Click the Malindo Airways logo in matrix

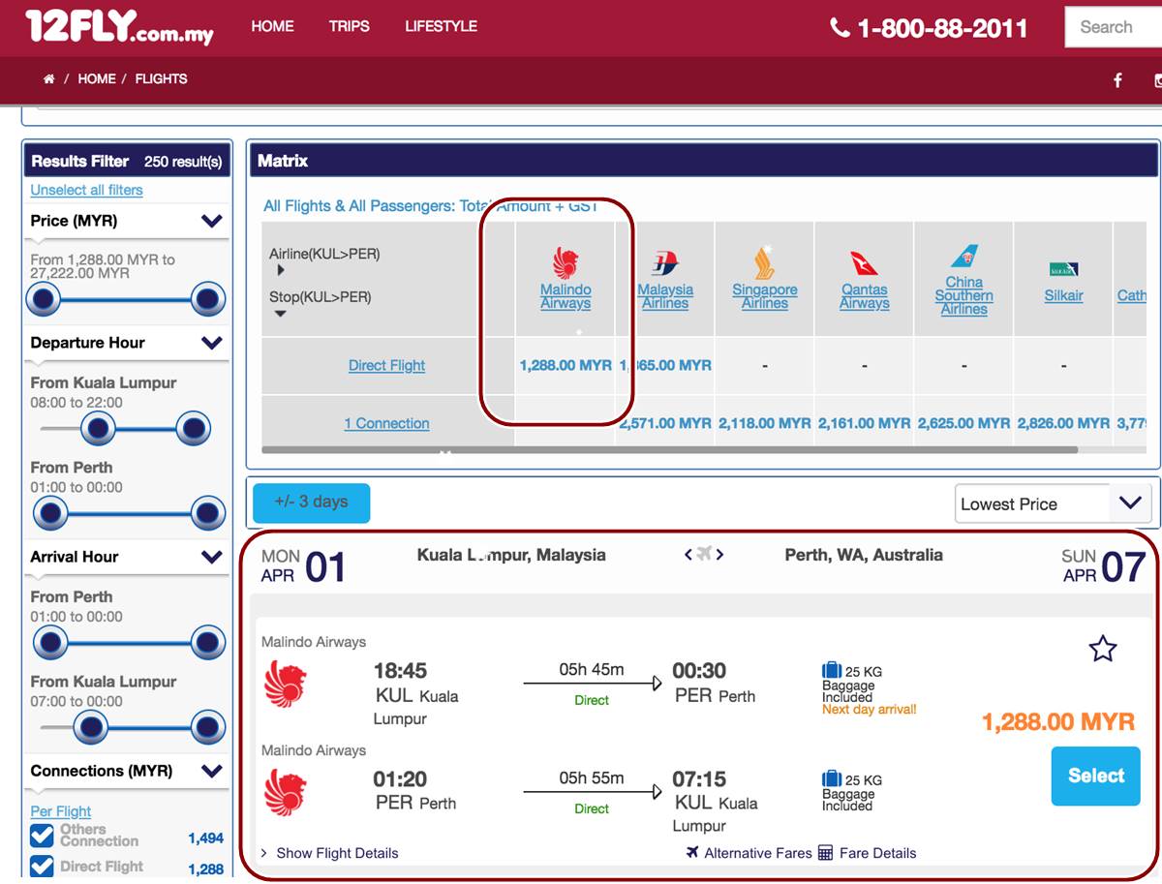pyautogui.click(x=566, y=262)
